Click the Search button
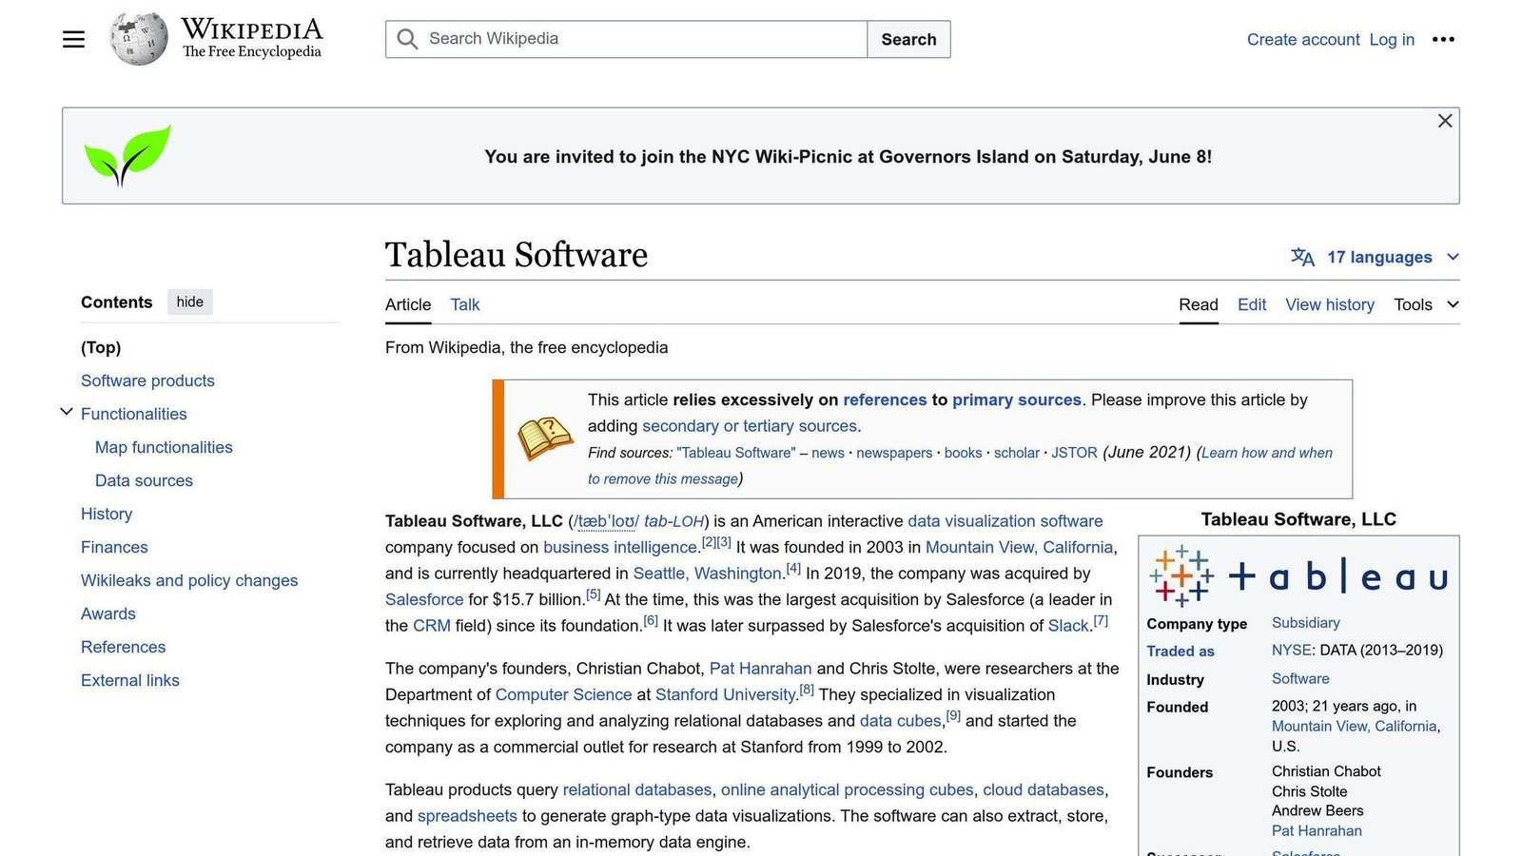This screenshot has height=856, width=1522. (908, 39)
